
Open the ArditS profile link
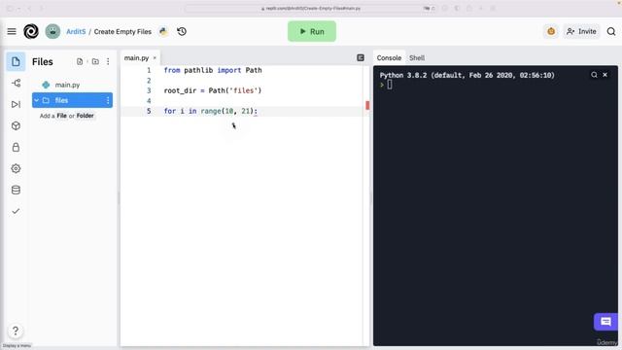tap(76, 31)
